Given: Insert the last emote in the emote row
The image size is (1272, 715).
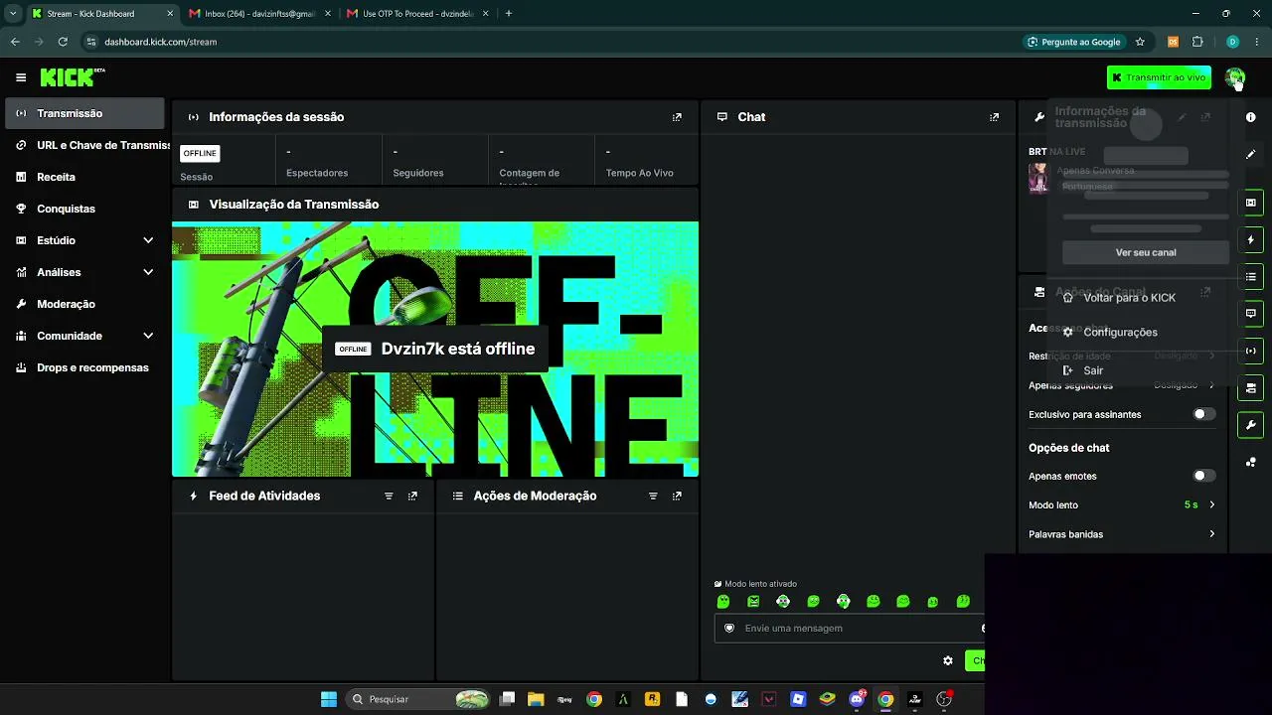Looking at the screenshot, I should coord(963,602).
